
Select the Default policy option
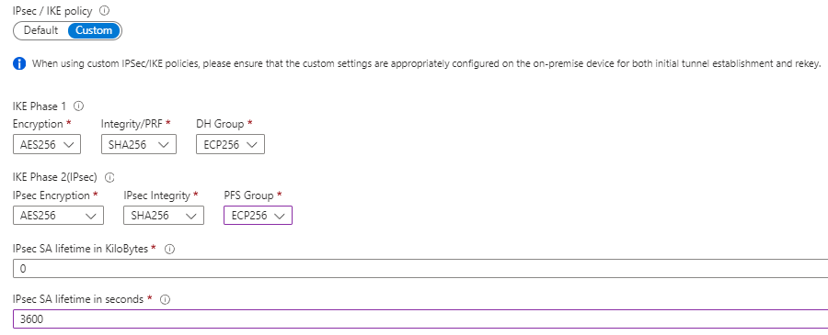40,30
